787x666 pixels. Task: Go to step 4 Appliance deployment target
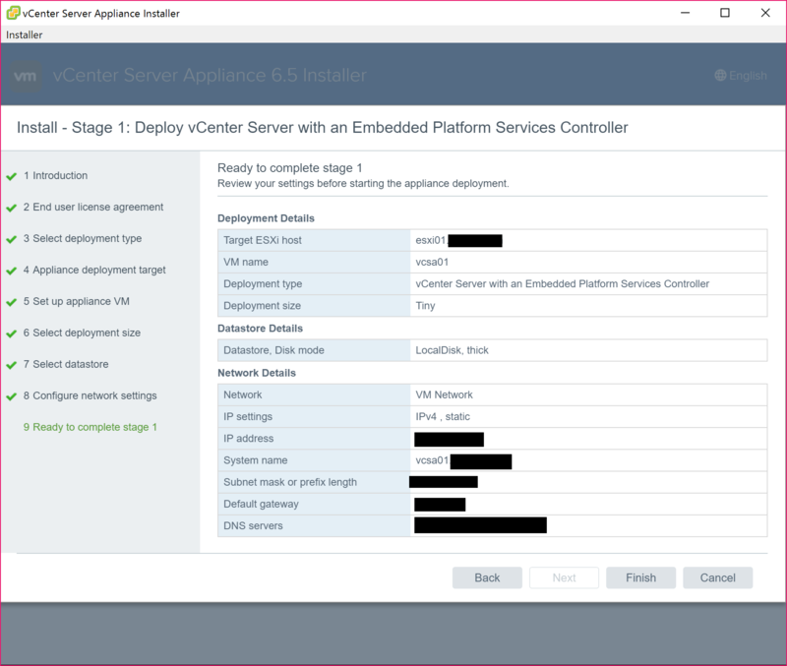pos(94,270)
